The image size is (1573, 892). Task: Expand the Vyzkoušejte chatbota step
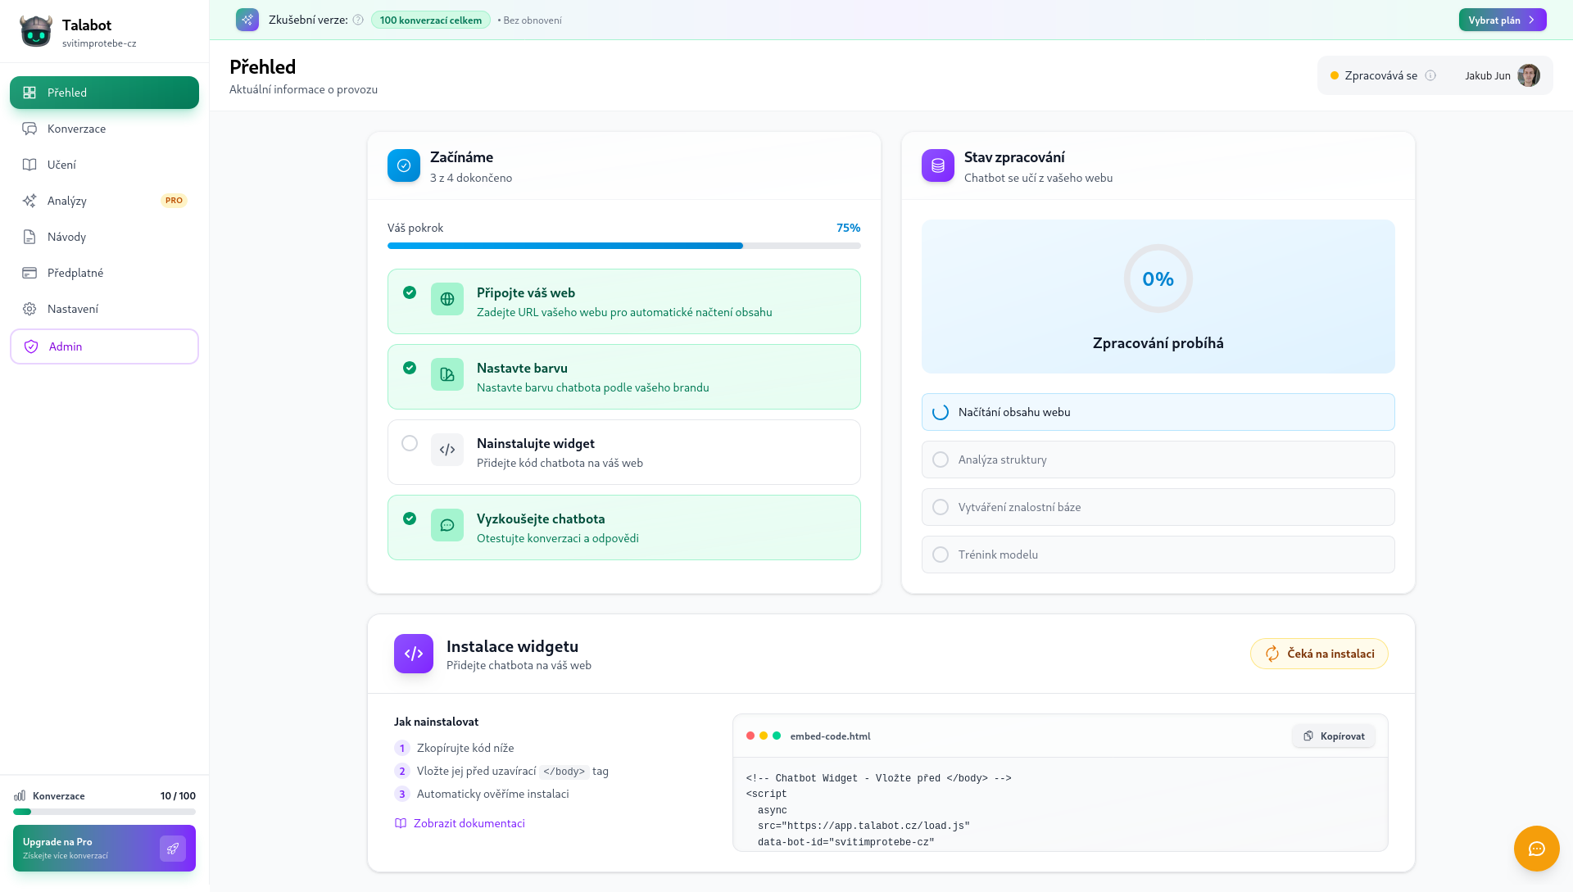(x=623, y=528)
